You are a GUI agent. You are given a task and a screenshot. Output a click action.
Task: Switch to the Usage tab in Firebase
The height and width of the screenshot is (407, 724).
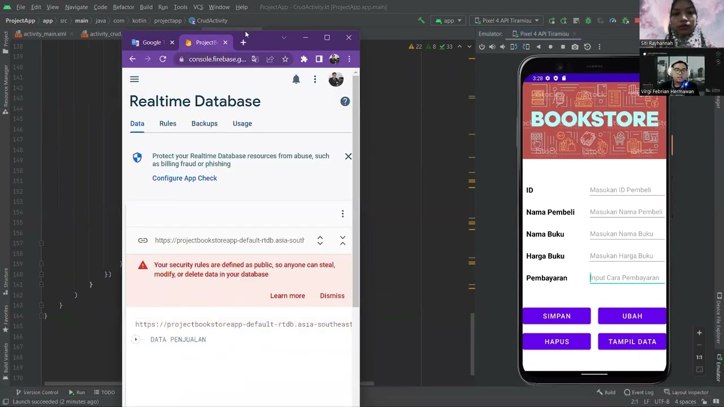pos(242,123)
